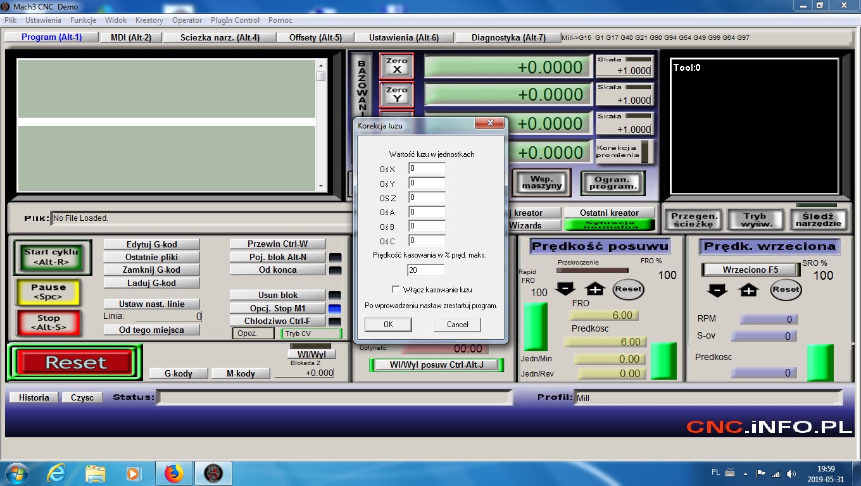Viewport: 861px width, 486px height.
Task: Click the Śledź narzędzie button
Action: click(x=819, y=220)
